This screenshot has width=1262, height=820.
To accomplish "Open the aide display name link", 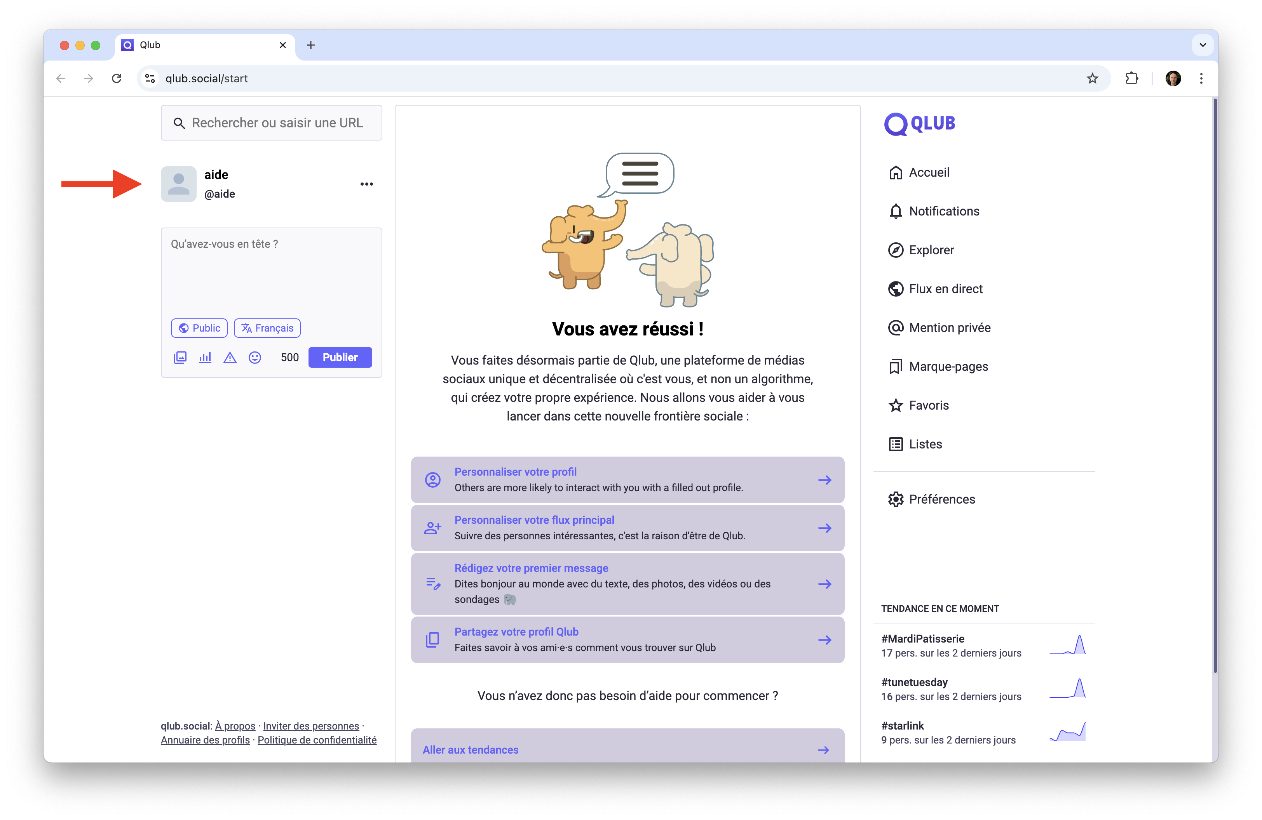I will click(x=216, y=175).
